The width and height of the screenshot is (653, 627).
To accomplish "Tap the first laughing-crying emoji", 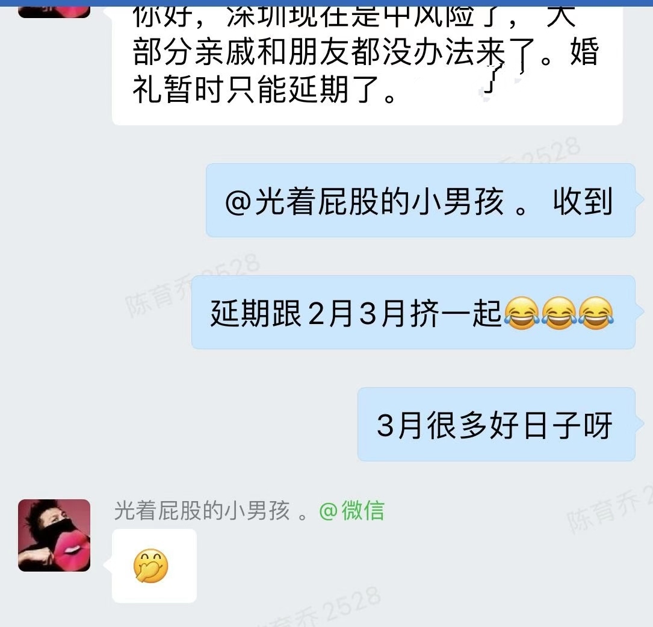I will point(522,313).
